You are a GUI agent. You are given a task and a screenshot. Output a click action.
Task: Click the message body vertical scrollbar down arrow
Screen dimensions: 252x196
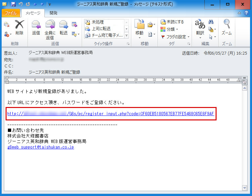tap(244, 188)
